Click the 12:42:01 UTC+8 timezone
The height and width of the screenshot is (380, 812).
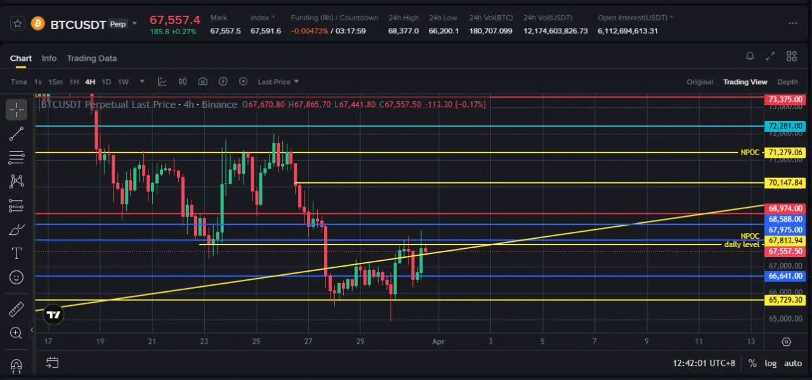click(704, 364)
